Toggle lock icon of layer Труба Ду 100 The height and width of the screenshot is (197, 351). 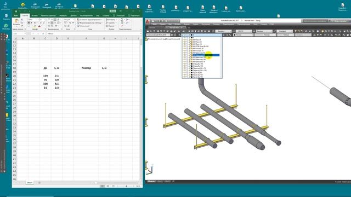[x=189, y=75]
